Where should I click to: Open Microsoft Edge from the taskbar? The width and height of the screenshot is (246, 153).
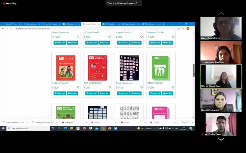[65, 128]
